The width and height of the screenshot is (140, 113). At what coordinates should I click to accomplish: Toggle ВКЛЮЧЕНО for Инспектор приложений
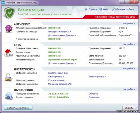click(x=54, y=39)
